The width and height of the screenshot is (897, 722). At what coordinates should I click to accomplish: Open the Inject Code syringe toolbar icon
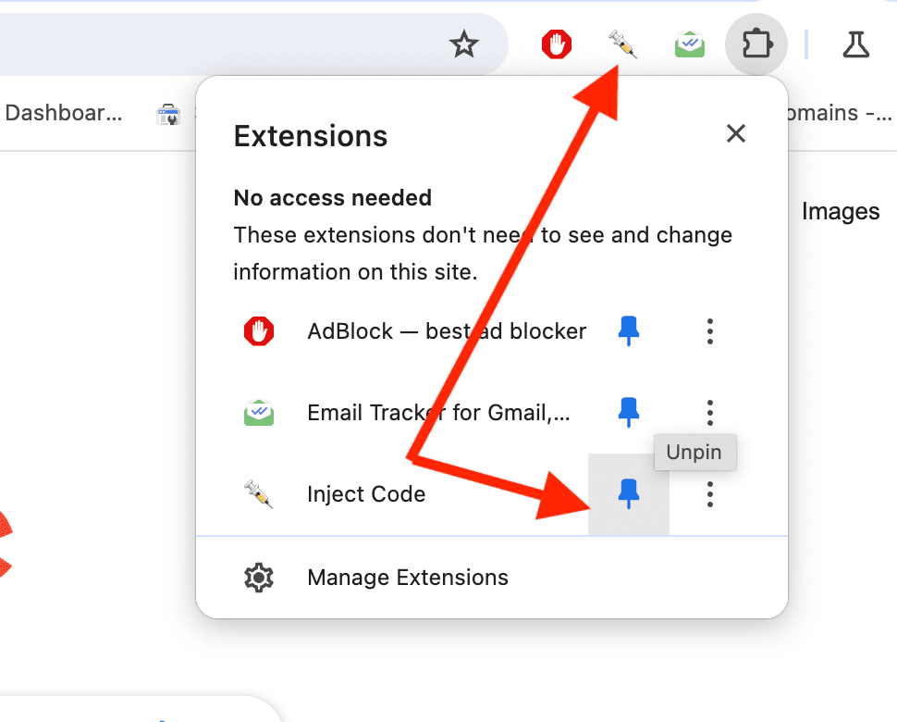(622, 44)
